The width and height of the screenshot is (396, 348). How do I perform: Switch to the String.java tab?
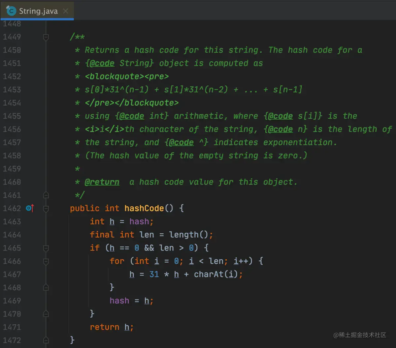(37, 11)
